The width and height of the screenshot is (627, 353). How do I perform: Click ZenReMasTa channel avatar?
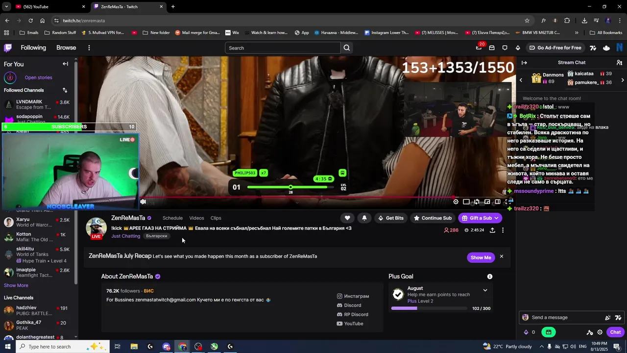[x=96, y=227]
